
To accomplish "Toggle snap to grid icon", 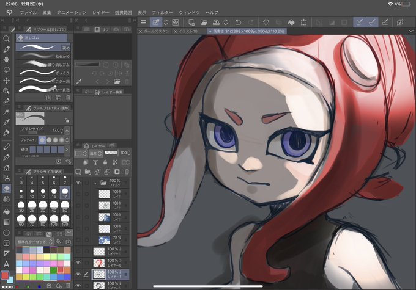I will [385, 22].
